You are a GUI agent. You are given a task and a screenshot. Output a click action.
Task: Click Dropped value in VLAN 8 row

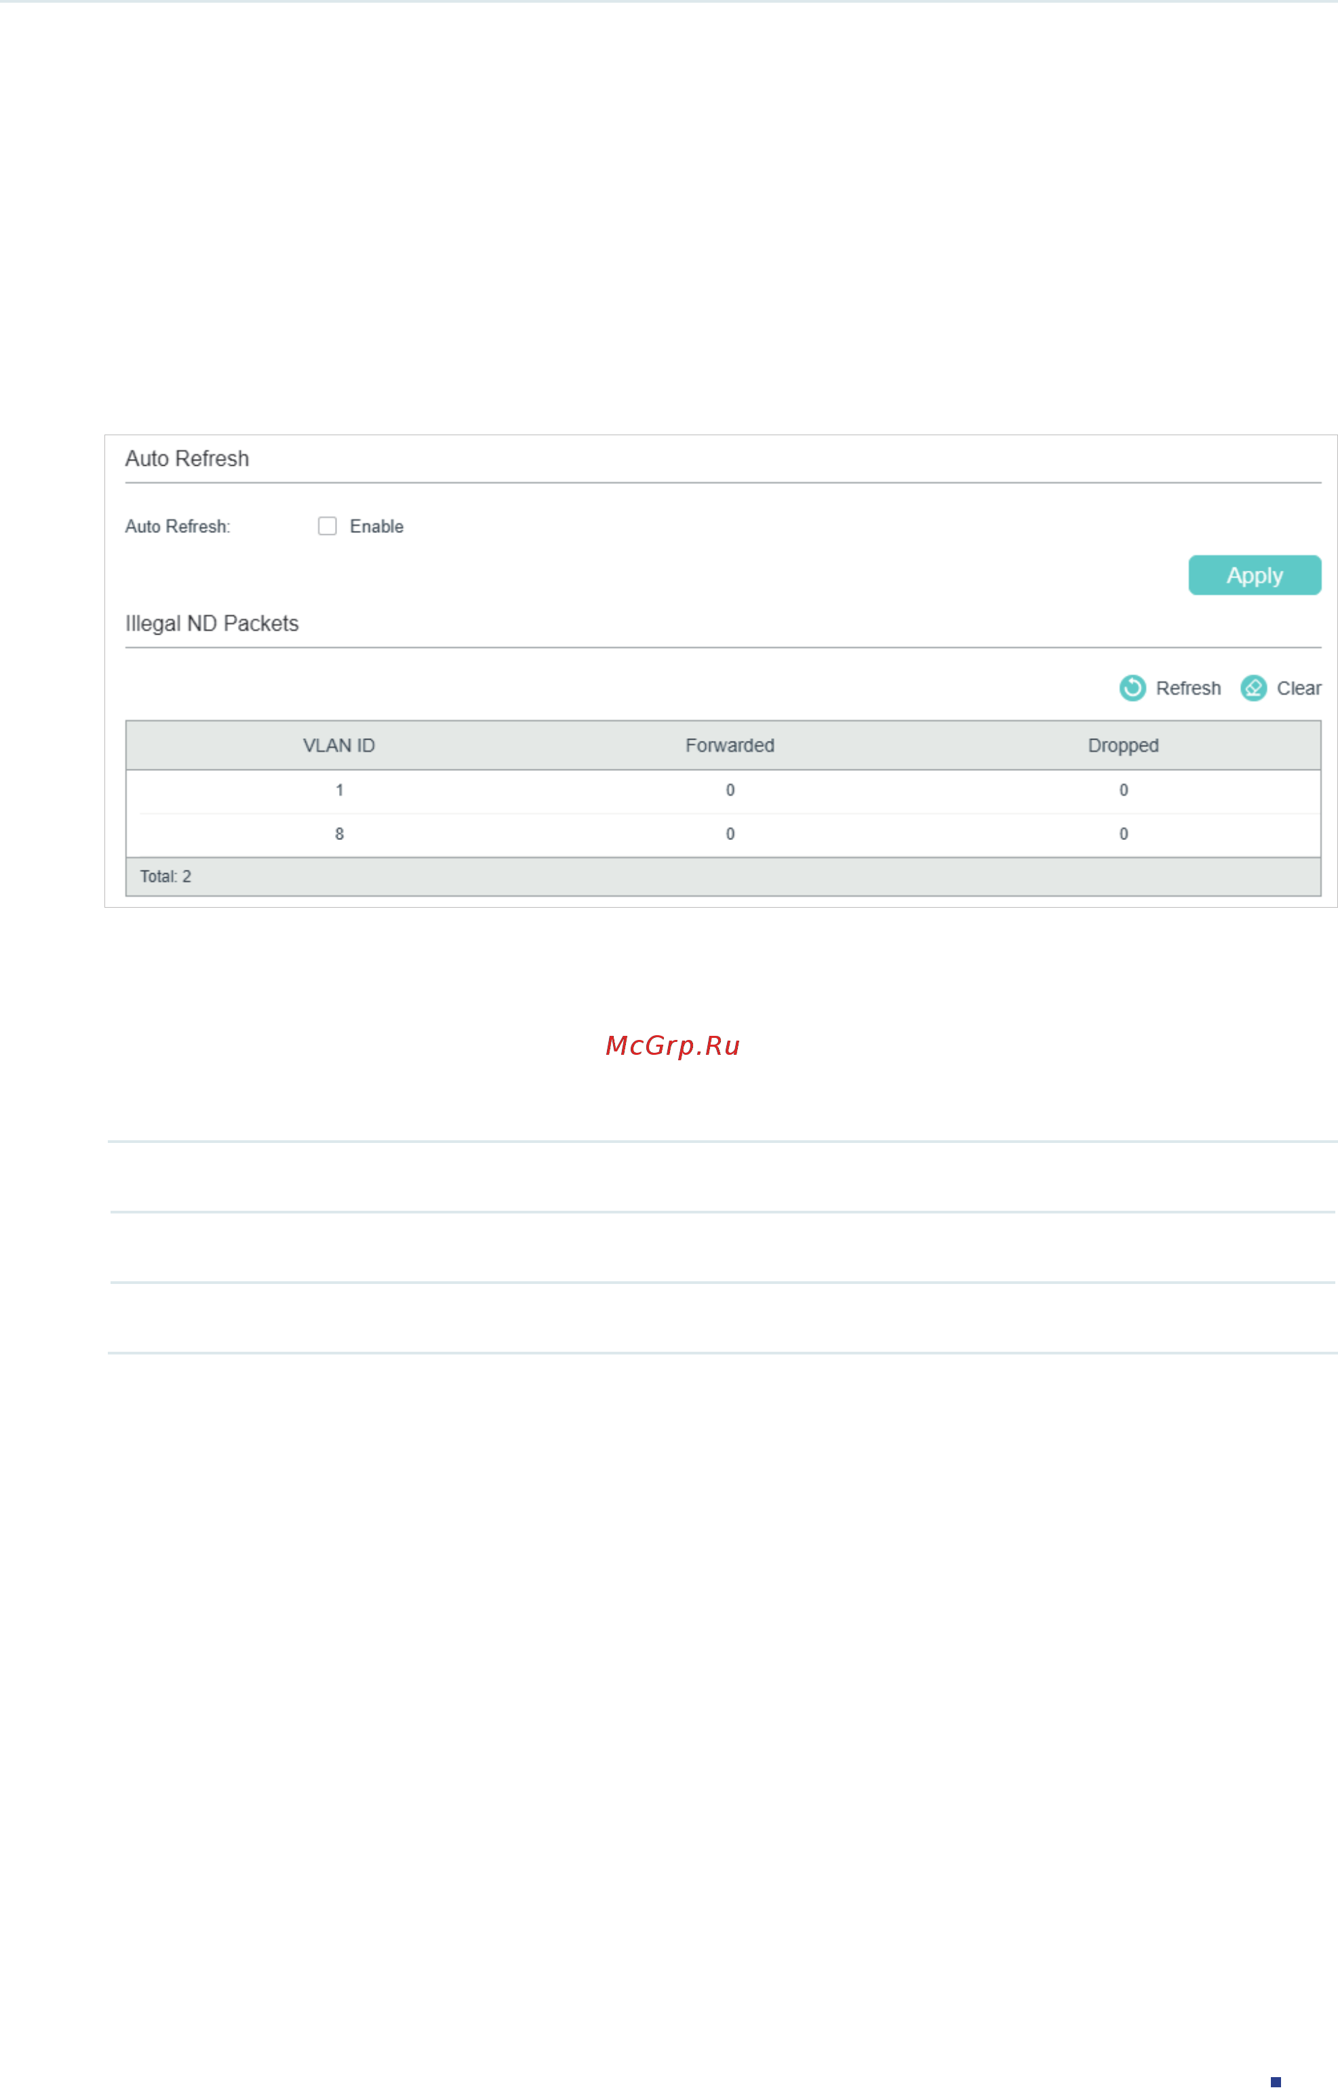pos(1124,834)
